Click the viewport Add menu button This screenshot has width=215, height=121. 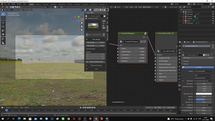point(25,10)
